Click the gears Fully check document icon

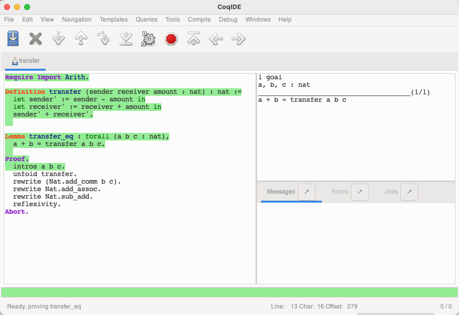(x=148, y=39)
